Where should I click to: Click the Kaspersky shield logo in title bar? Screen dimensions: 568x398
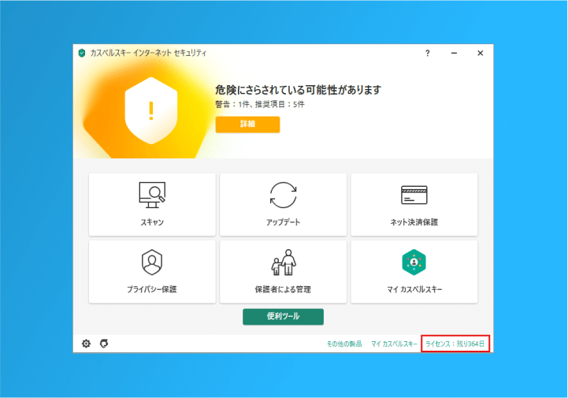[x=81, y=53]
